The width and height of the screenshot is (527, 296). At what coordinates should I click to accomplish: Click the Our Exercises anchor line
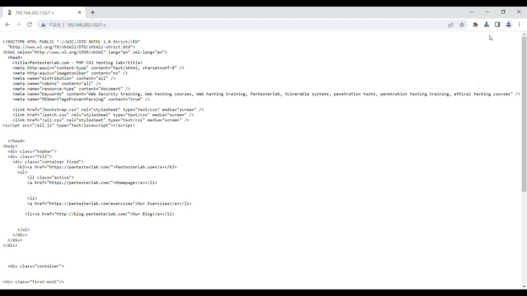pos(109,204)
